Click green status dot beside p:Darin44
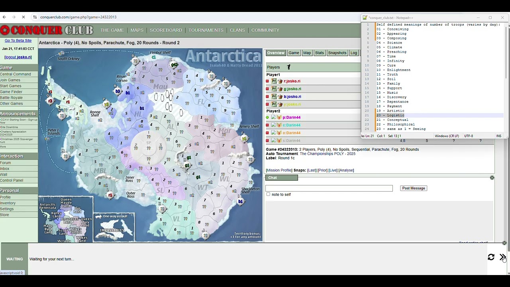The image size is (510, 287). tap(267, 118)
